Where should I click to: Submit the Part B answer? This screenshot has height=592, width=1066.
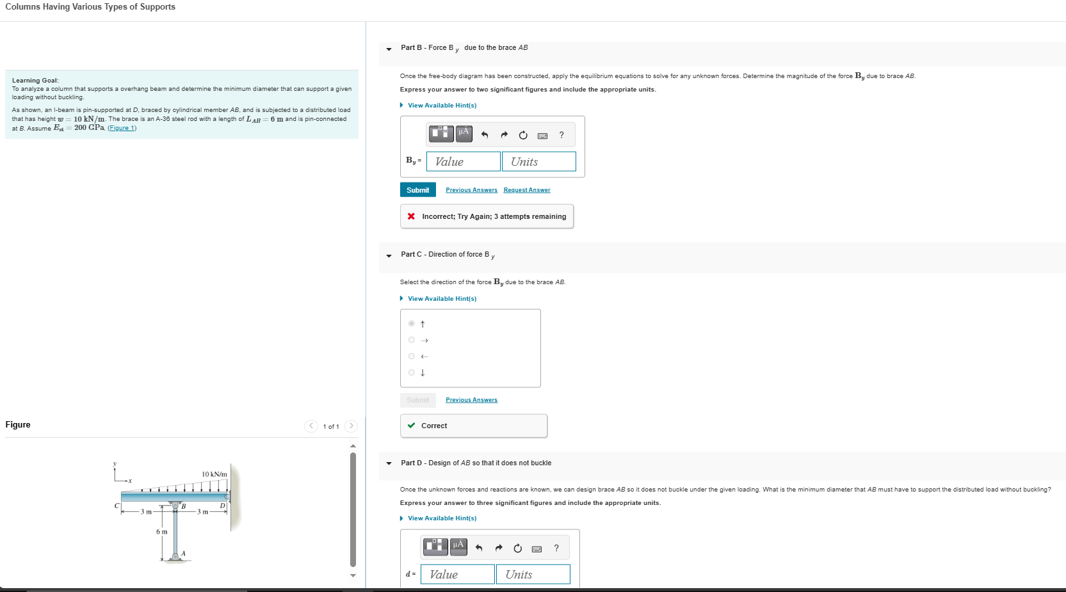[418, 190]
